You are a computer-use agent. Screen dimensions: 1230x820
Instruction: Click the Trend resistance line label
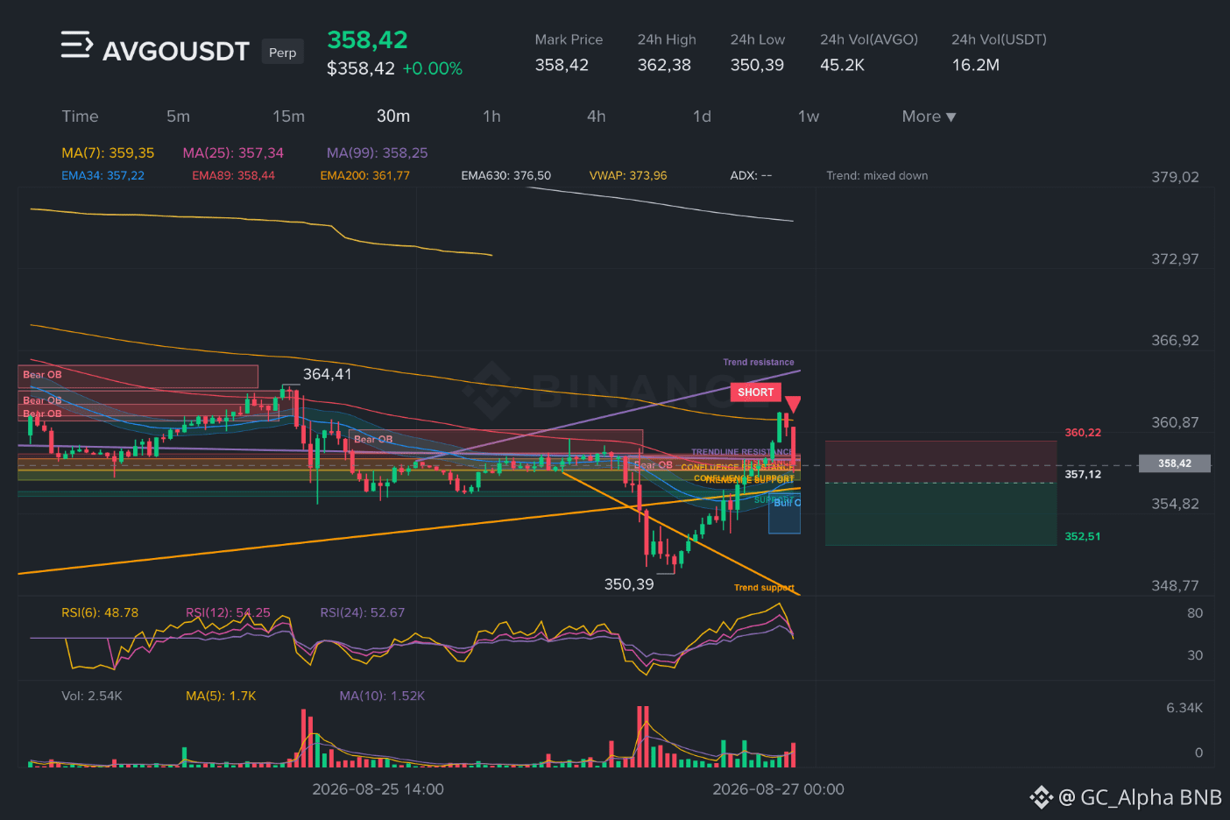pos(759,362)
